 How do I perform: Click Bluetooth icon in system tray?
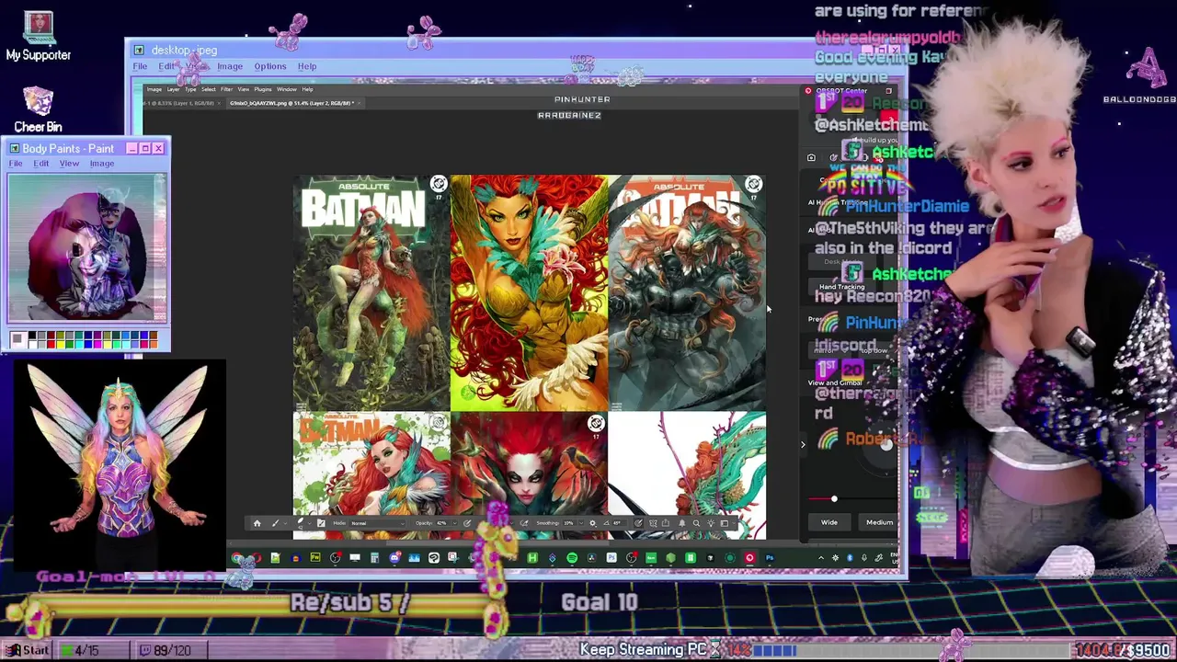[x=850, y=558]
